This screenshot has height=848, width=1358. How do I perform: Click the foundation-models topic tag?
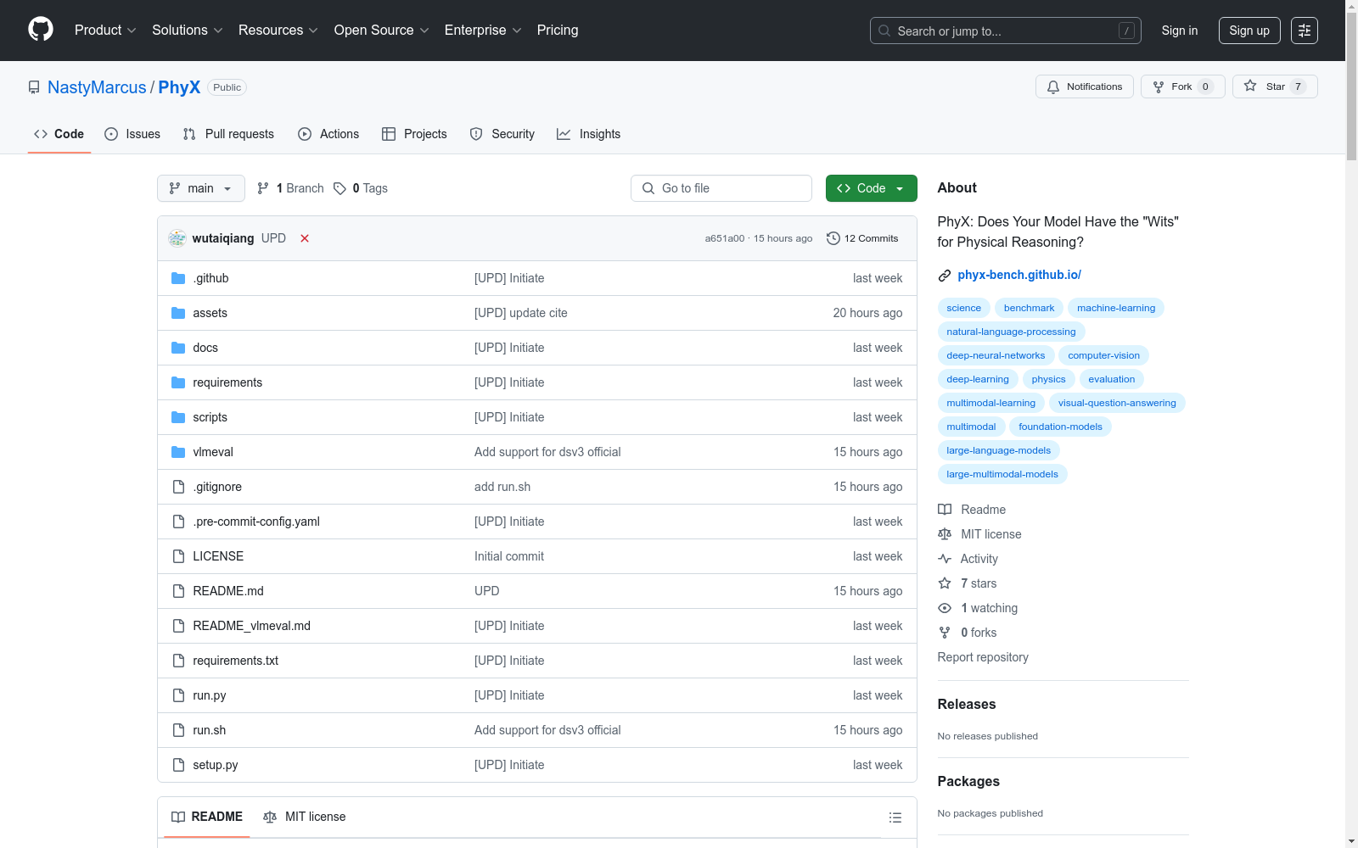coord(1060,427)
